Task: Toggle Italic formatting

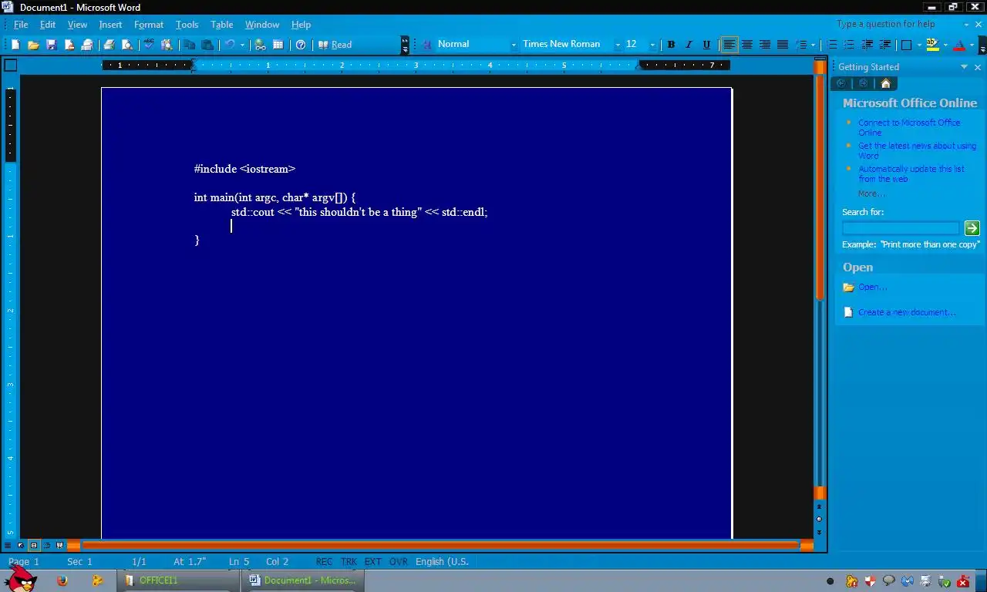Action: pyautogui.click(x=689, y=45)
